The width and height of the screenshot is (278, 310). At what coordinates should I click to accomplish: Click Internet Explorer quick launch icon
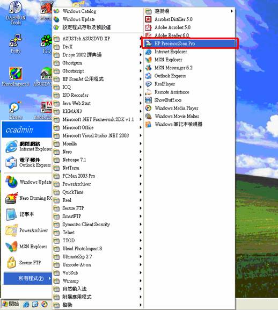(x=26, y=304)
